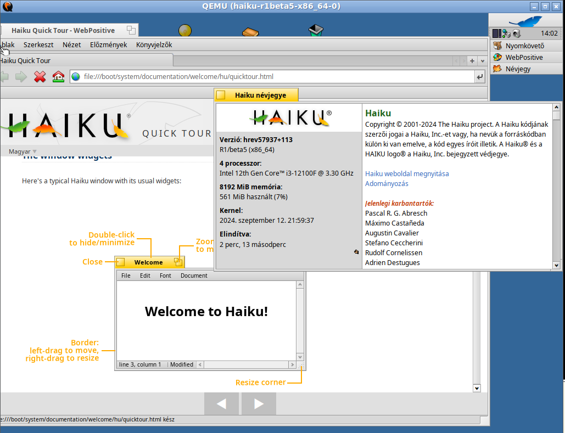Go to the home page in WebPositive

tap(58, 76)
